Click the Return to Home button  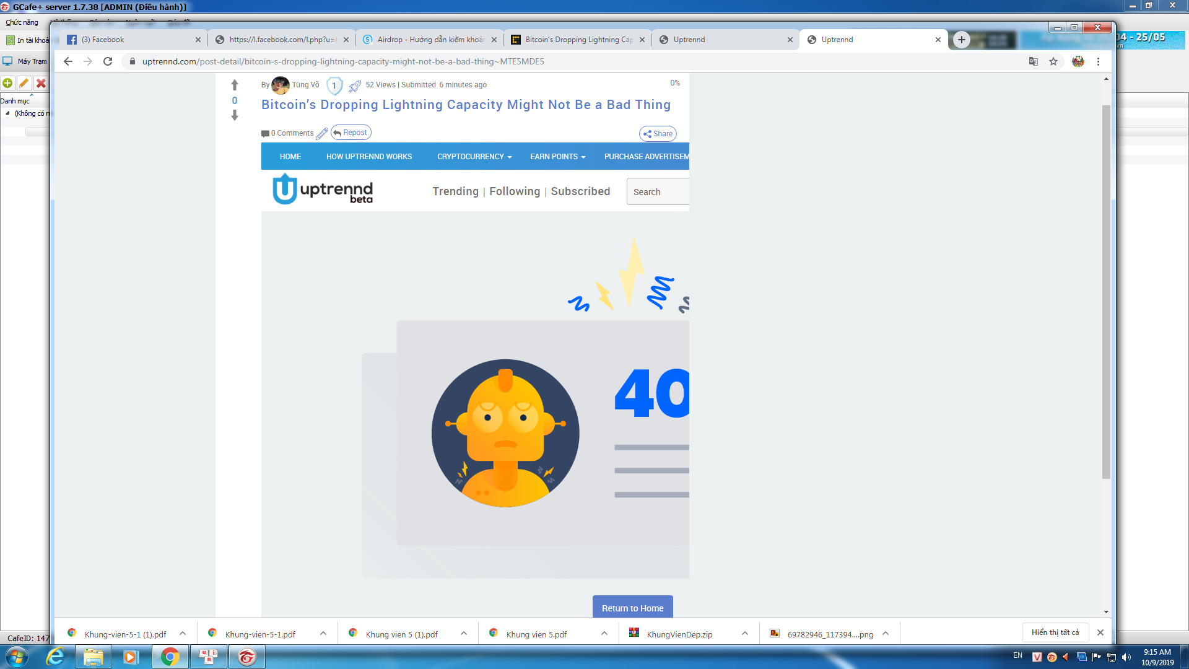point(632,608)
